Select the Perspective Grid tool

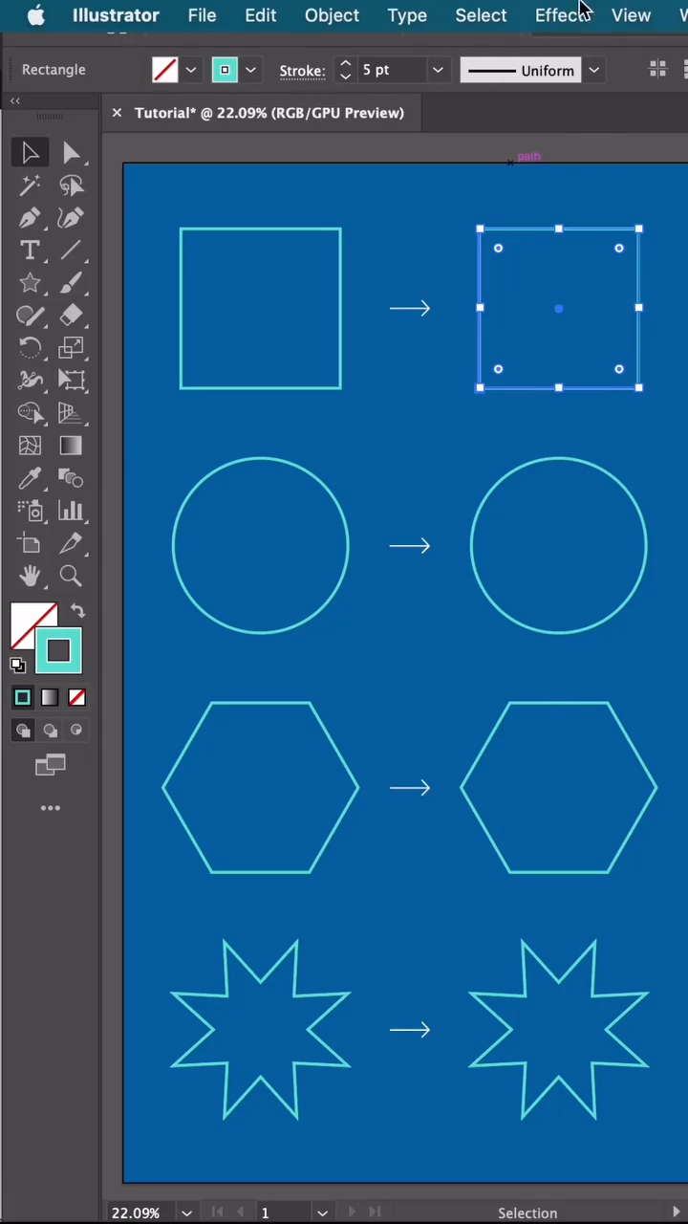coord(71,413)
